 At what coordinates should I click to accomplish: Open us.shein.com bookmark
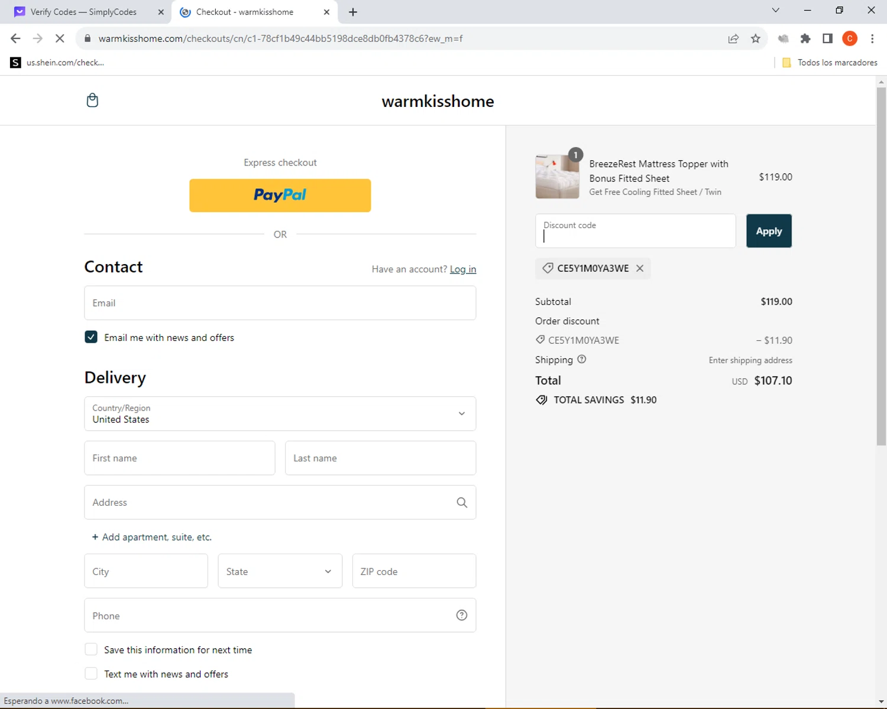(57, 63)
